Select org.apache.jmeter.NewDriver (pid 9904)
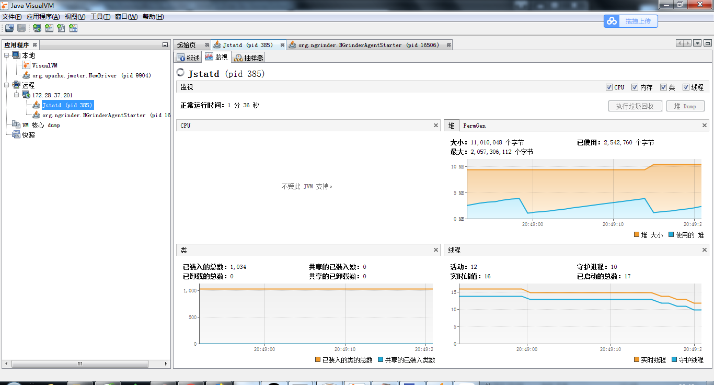Image resolution: width=714 pixels, height=385 pixels. [x=91, y=75]
